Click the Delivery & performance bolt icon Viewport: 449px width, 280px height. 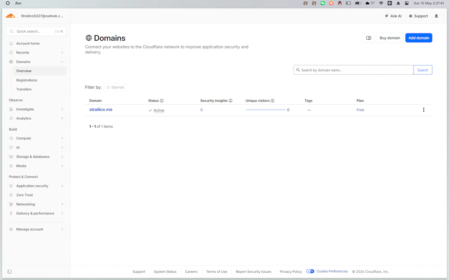click(x=11, y=213)
